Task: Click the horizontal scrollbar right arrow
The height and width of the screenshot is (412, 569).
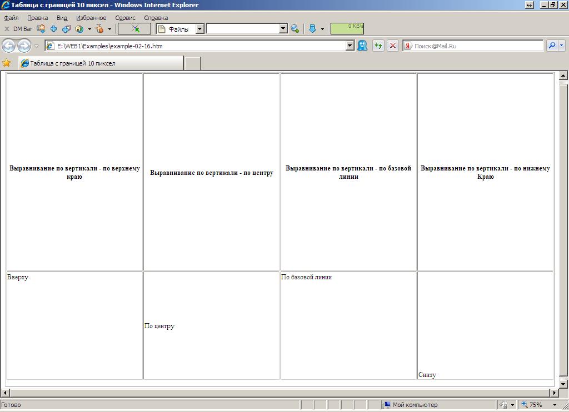Action: (554, 393)
